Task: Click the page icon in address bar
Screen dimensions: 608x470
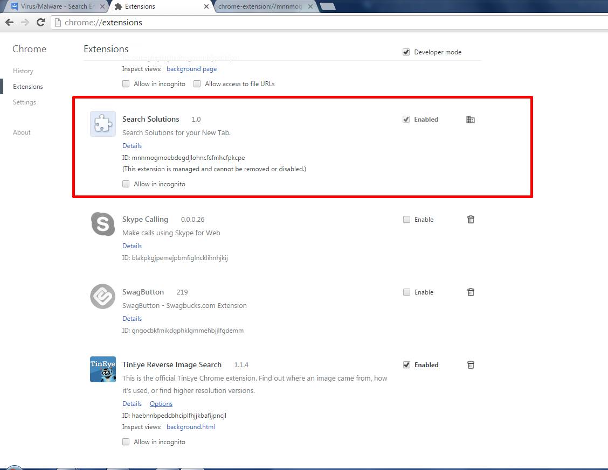Action: tap(58, 23)
